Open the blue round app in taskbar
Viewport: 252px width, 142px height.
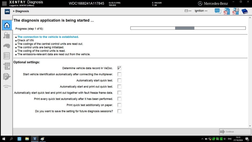point(19,139)
